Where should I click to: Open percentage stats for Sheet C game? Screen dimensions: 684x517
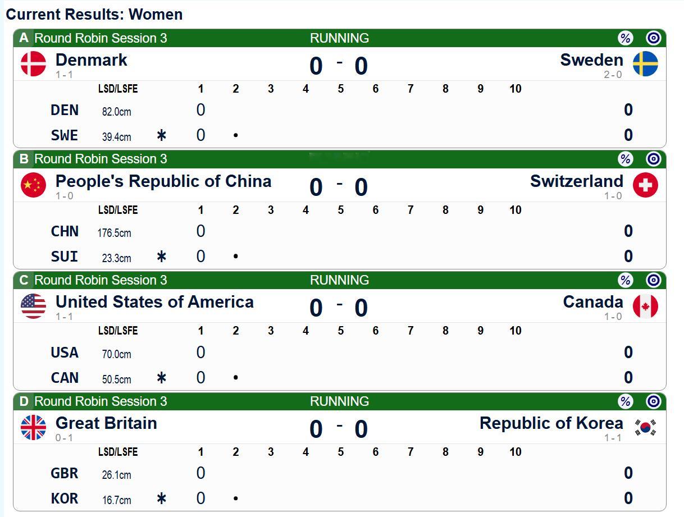pos(625,280)
